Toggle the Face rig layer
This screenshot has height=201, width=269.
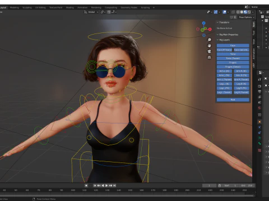tap(233, 46)
